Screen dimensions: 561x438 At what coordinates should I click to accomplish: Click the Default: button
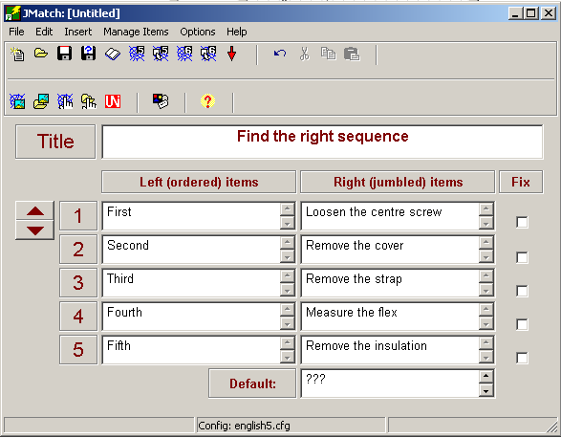point(252,383)
